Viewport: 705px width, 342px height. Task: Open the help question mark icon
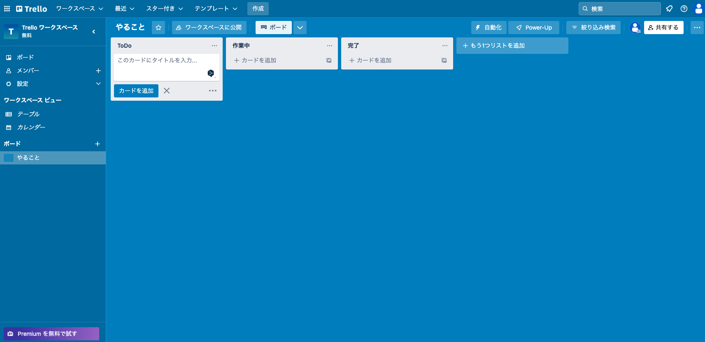tap(684, 9)
